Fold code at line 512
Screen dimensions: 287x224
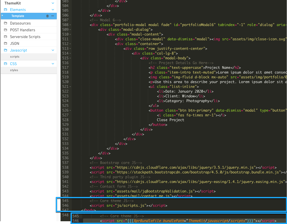click(70, 44)
